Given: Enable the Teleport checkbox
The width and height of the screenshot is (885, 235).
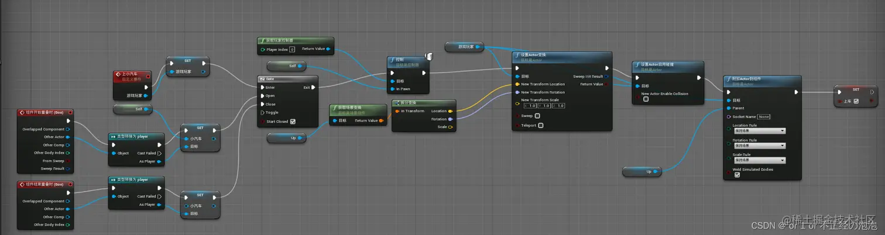Looking at the screenshot, I should pos(541,125).
